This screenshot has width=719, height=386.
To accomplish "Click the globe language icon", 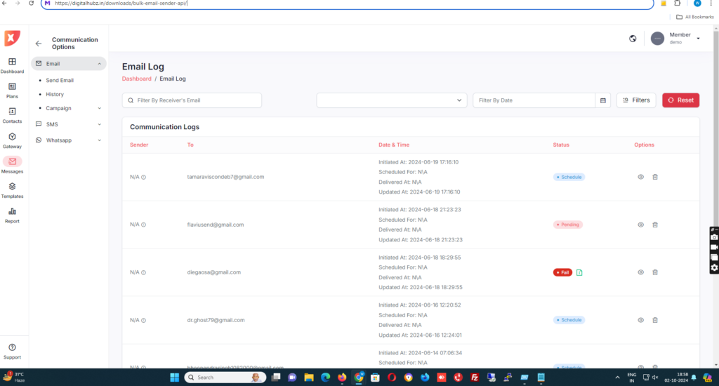I will coord(633,39).
